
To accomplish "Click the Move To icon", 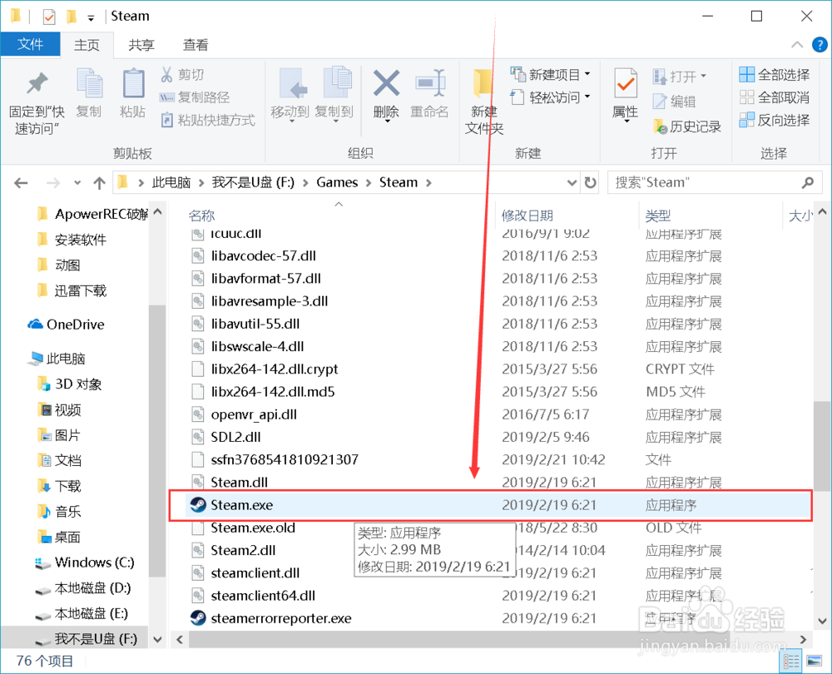I will coord(292,83).
